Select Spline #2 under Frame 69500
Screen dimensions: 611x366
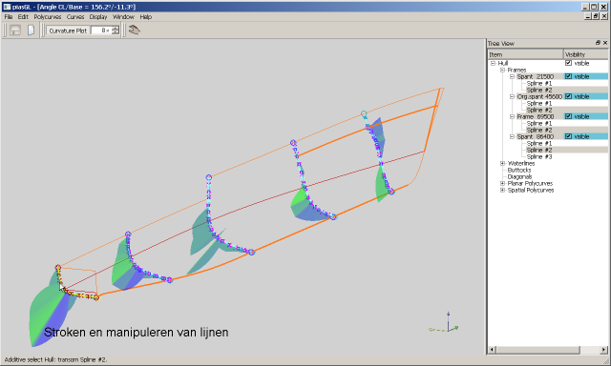coord(539,130)
